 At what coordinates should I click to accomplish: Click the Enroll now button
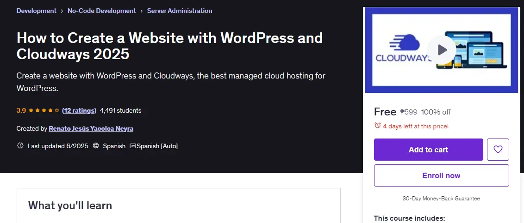(x=442, y=175)
